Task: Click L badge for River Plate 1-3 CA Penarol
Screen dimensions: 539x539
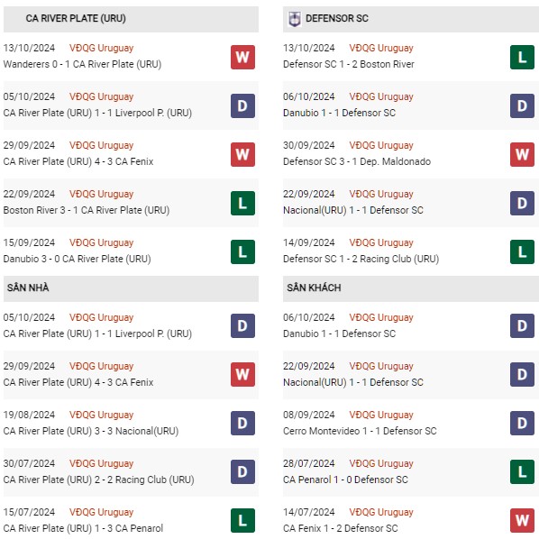Action: click(x=242, y=520)
